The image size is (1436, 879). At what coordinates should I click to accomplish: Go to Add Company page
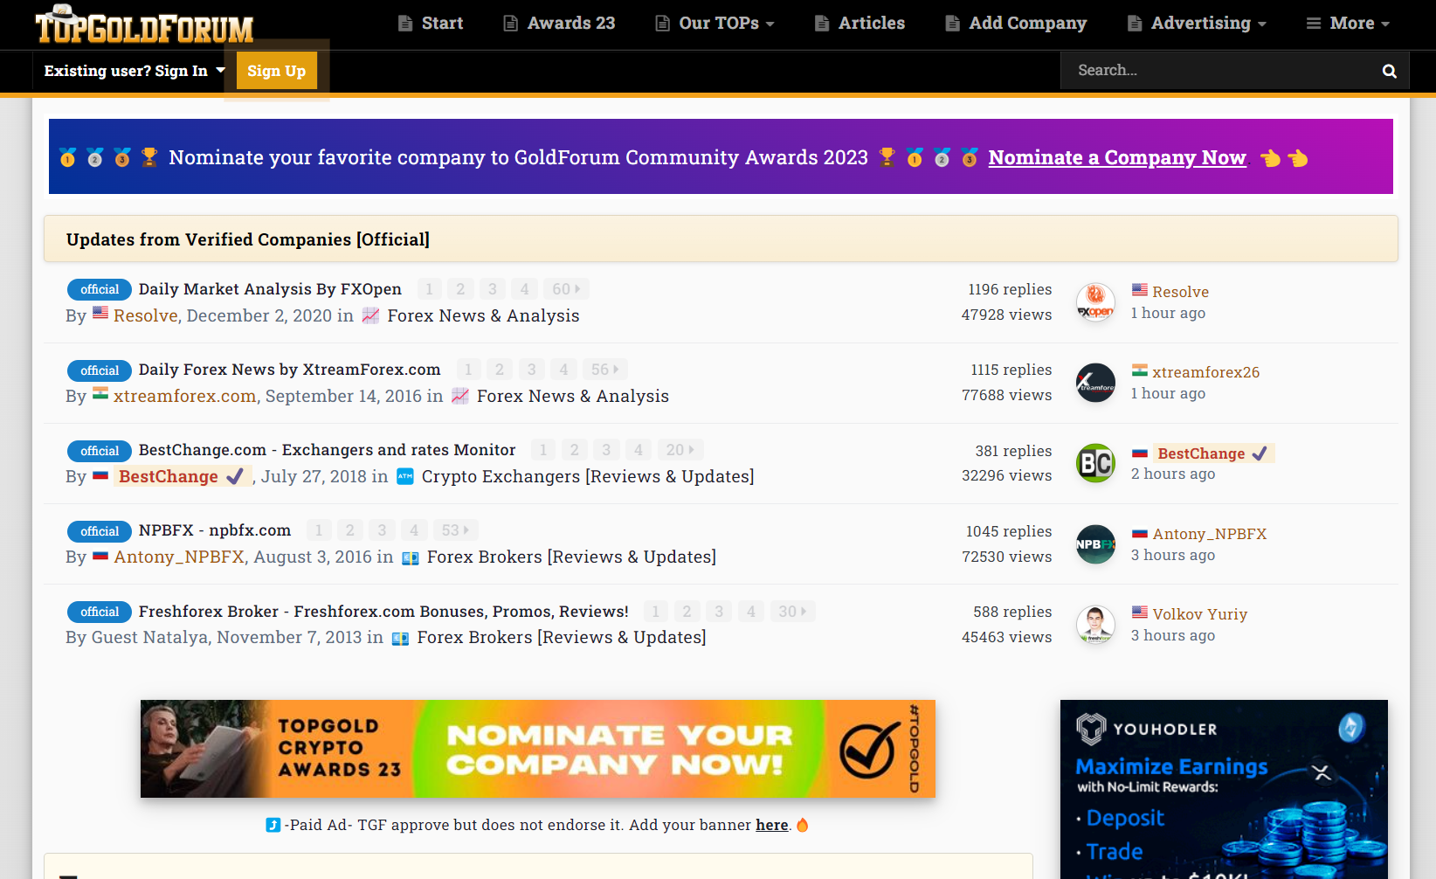(x=1017, y=24)
